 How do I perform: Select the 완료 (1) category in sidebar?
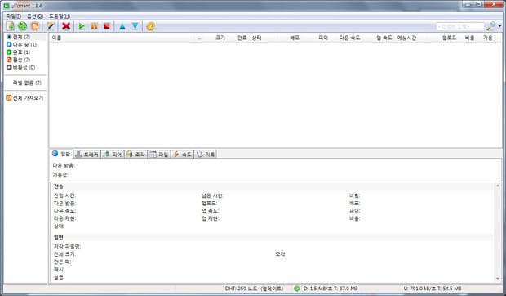point(19,52)
